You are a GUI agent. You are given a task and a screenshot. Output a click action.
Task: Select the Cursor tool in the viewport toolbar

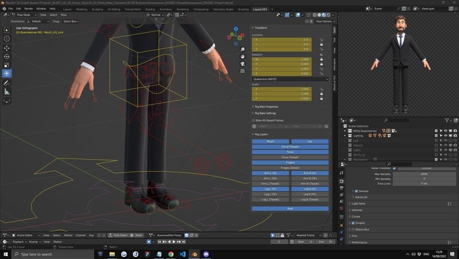pos(7,38)
